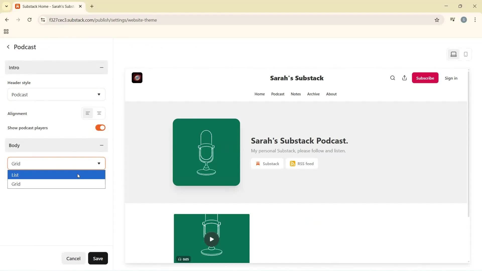Open the Archive tab in preview navigation

point(313,94)
